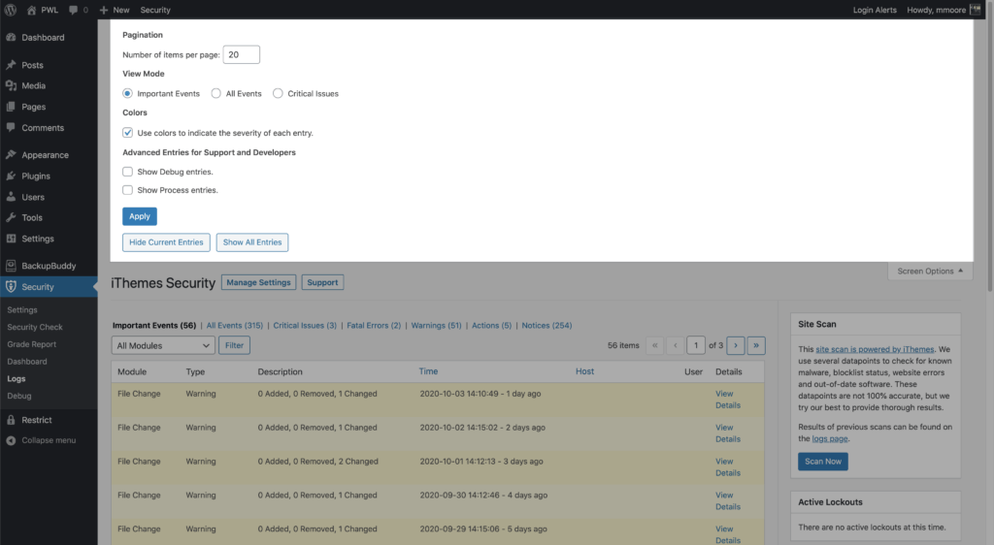Click the Filter button
Screen dimensions: 994x545
click(x=235, y=345)
